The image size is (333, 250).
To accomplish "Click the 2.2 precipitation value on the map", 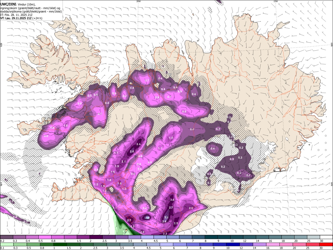I will pyautogui.click(x=132, y=226).
